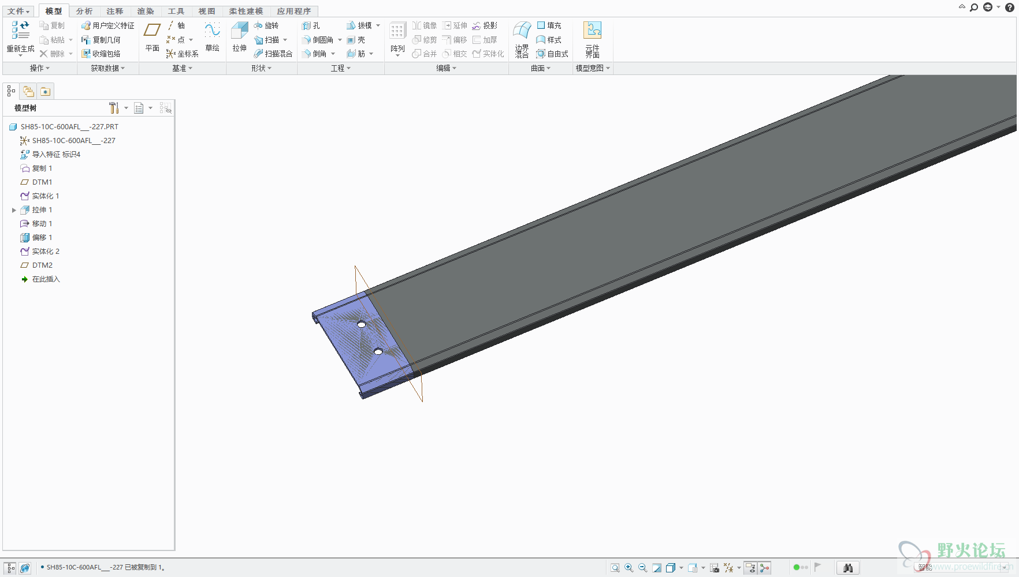
Task: Click the help question mark icon
Action: click(1009, 8)
